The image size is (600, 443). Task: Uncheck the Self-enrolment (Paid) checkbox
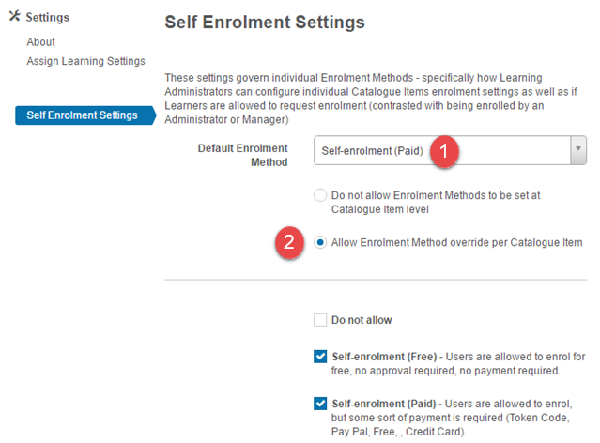320,404
